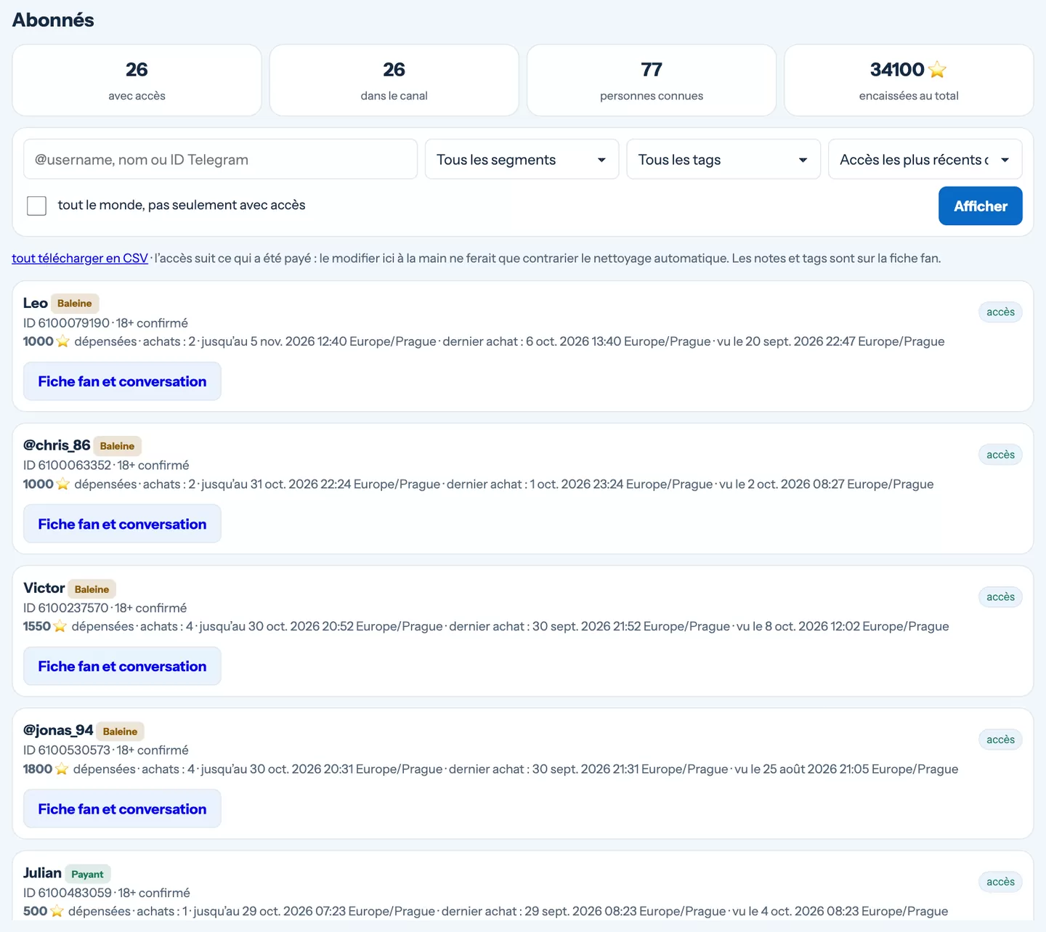The image size is (1046, 932).
Task: Enable 'tout le monde' checkbox
Action: click(36, 206)
